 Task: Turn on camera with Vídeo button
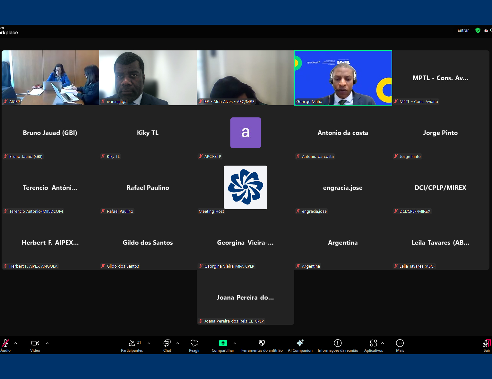coord(35,343)
